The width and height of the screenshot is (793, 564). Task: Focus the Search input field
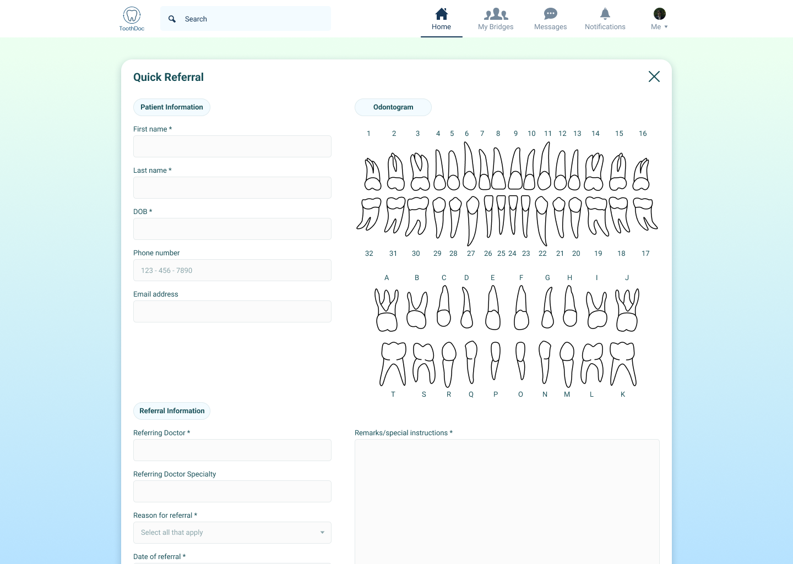tap(246, 19)
